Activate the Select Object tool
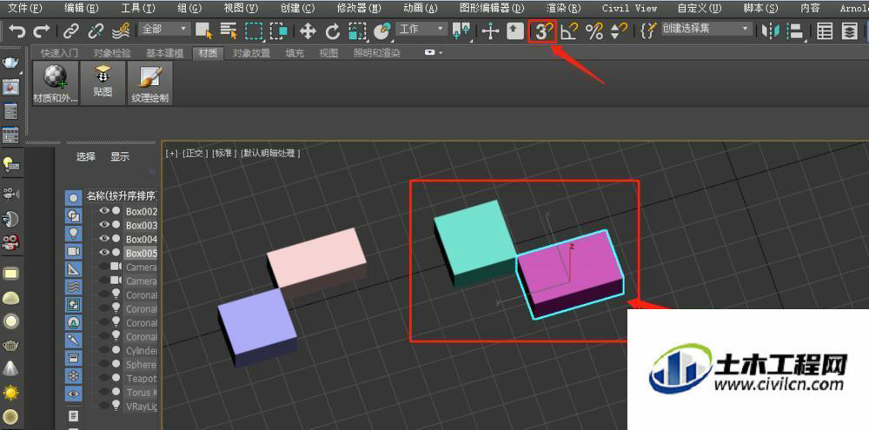 tap(205, 31)
